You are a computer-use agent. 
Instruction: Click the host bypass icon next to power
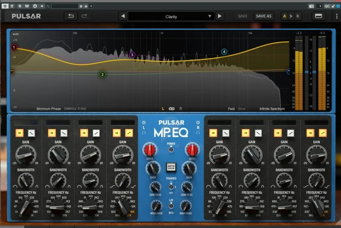click(12, 6)
